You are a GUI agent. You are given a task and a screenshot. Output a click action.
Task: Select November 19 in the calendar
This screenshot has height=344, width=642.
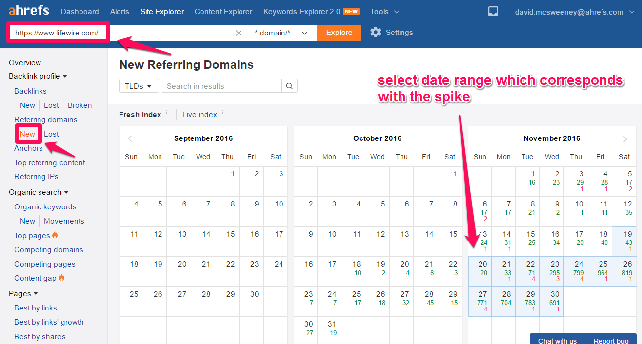[x=624, y=241]
